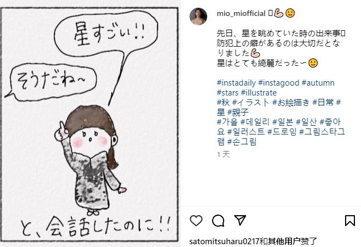This screenshot has height=247, width=361.
Task: Open hashtag #autumn
Action: [x=318, y=83]
